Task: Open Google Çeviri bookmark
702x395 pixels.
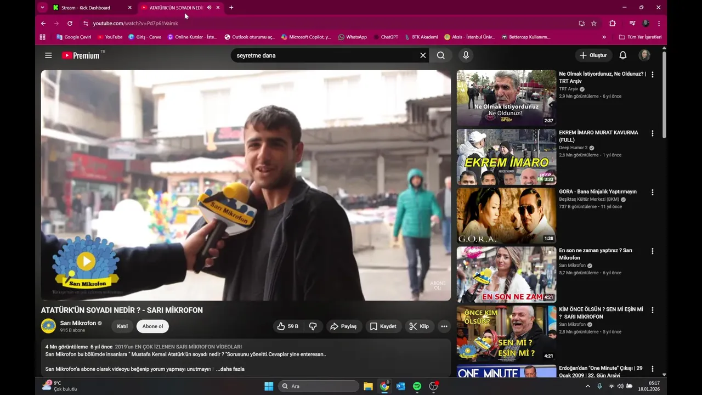Action: click(x=74, y=37)
